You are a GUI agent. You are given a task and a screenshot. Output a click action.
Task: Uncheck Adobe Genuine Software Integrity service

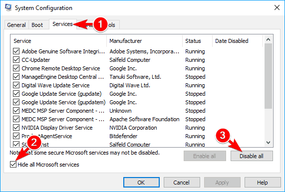[16, 51]
